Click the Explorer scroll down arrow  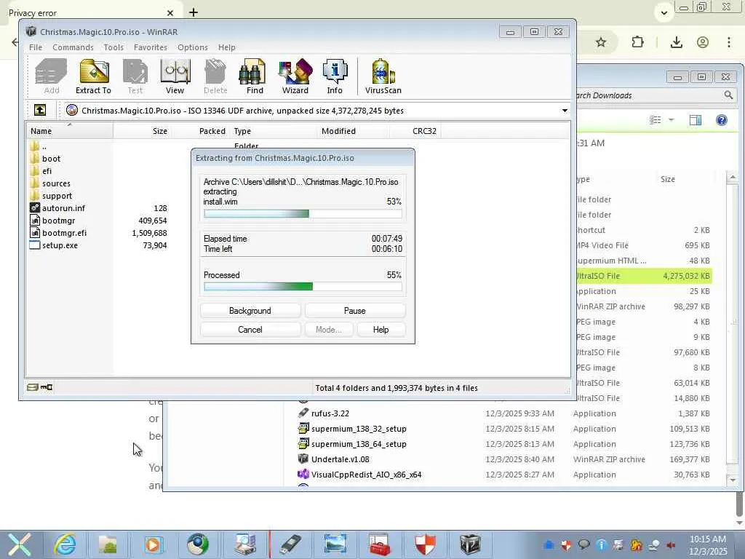732,480
